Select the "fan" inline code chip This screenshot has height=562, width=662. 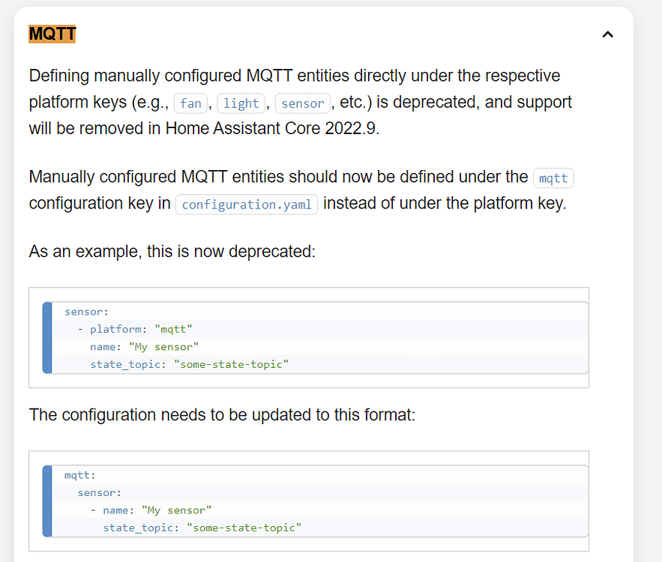(190, 103)
